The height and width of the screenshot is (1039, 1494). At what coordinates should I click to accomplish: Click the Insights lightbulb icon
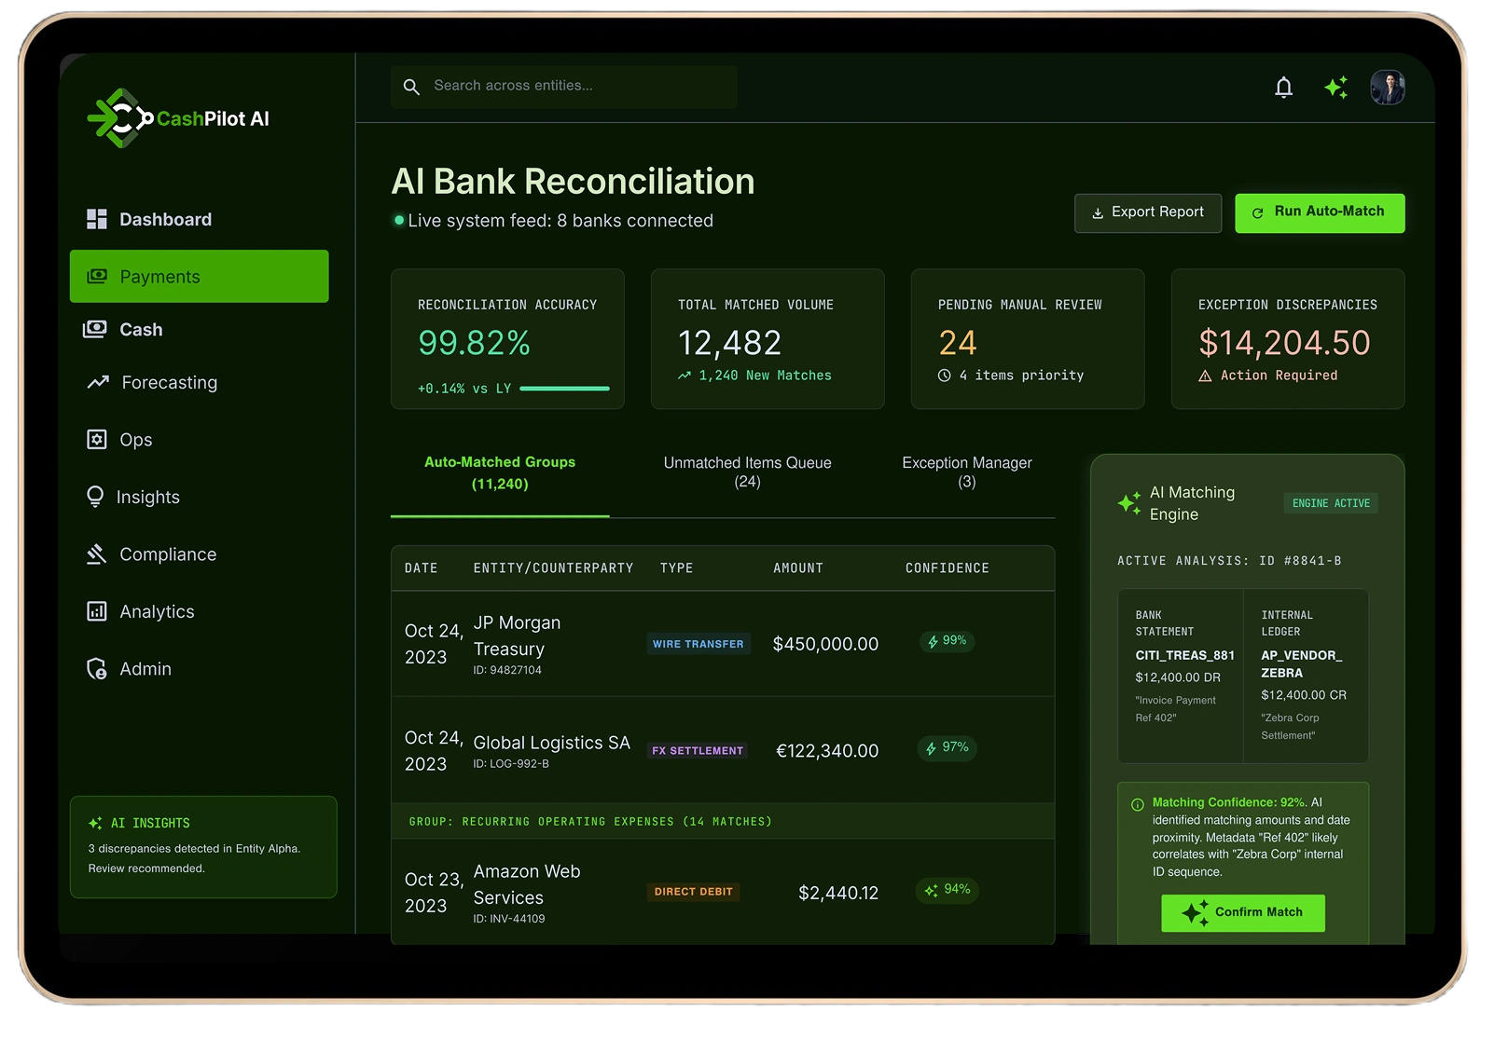pyautogui.click(x=95, y=497)
